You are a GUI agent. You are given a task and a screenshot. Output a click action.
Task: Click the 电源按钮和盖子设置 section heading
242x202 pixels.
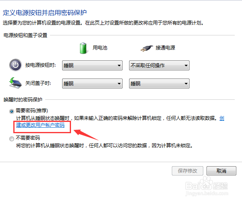pos(25,35)
